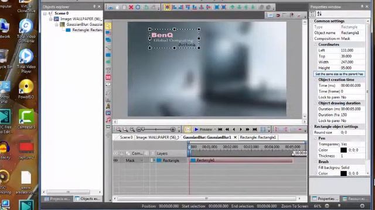Jump to end of timeline
The height and width of the screenshot is (210, 375).
tap(255, 129)
